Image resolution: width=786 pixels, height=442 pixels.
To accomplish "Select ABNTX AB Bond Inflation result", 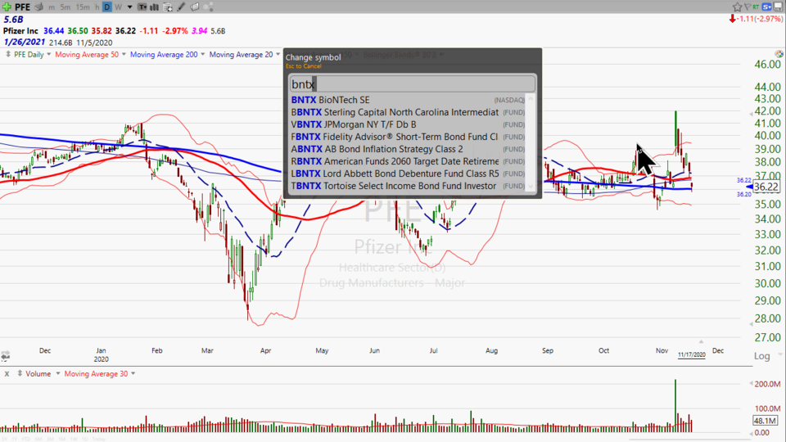I will tap(408, 149).
